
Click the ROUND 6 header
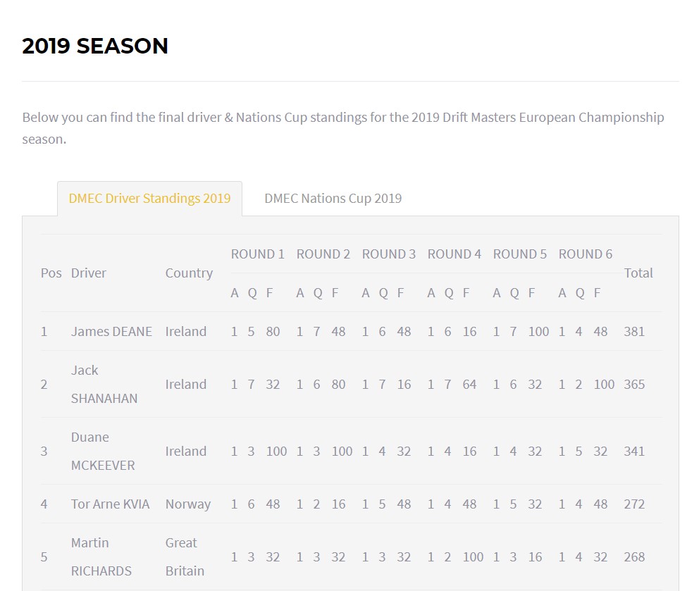click(586, 254)
